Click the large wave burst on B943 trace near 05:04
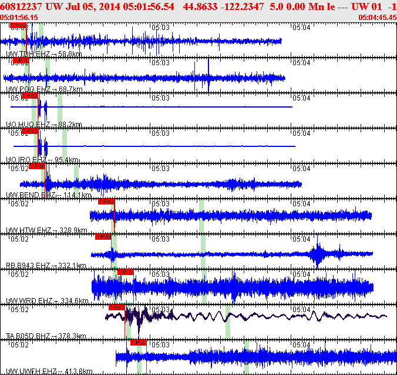 [319, 254]
